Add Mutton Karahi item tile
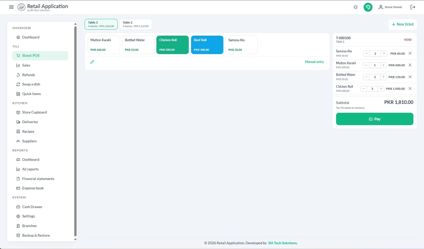The height and width of the screenshot is (249, 424). pos(104,45)
